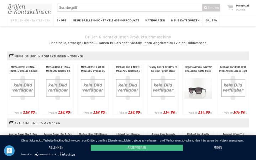The height and width of the screenshot is (160, 256).
Task: Click the Brillen & Kontaktlinsen site logo
Action: click(x=30, y=9)
